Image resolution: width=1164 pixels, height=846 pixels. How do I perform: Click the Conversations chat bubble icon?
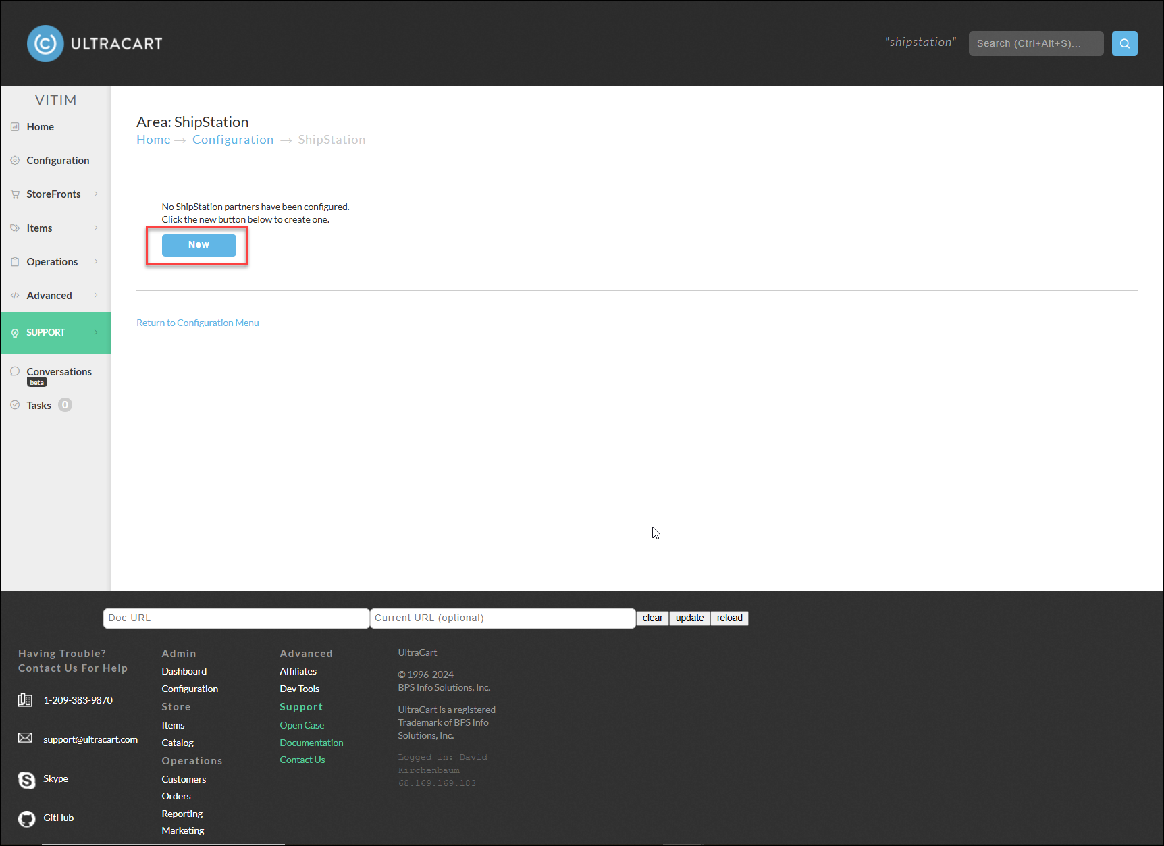(x=15, y=371)
